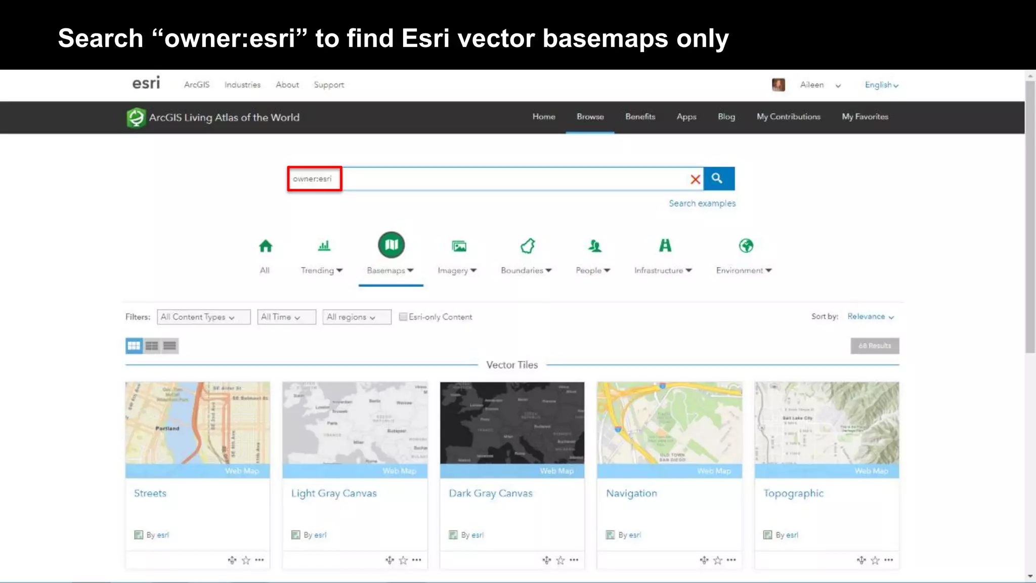Switch to medium list view
The image size is (1036, 583).
pos(152,346)
